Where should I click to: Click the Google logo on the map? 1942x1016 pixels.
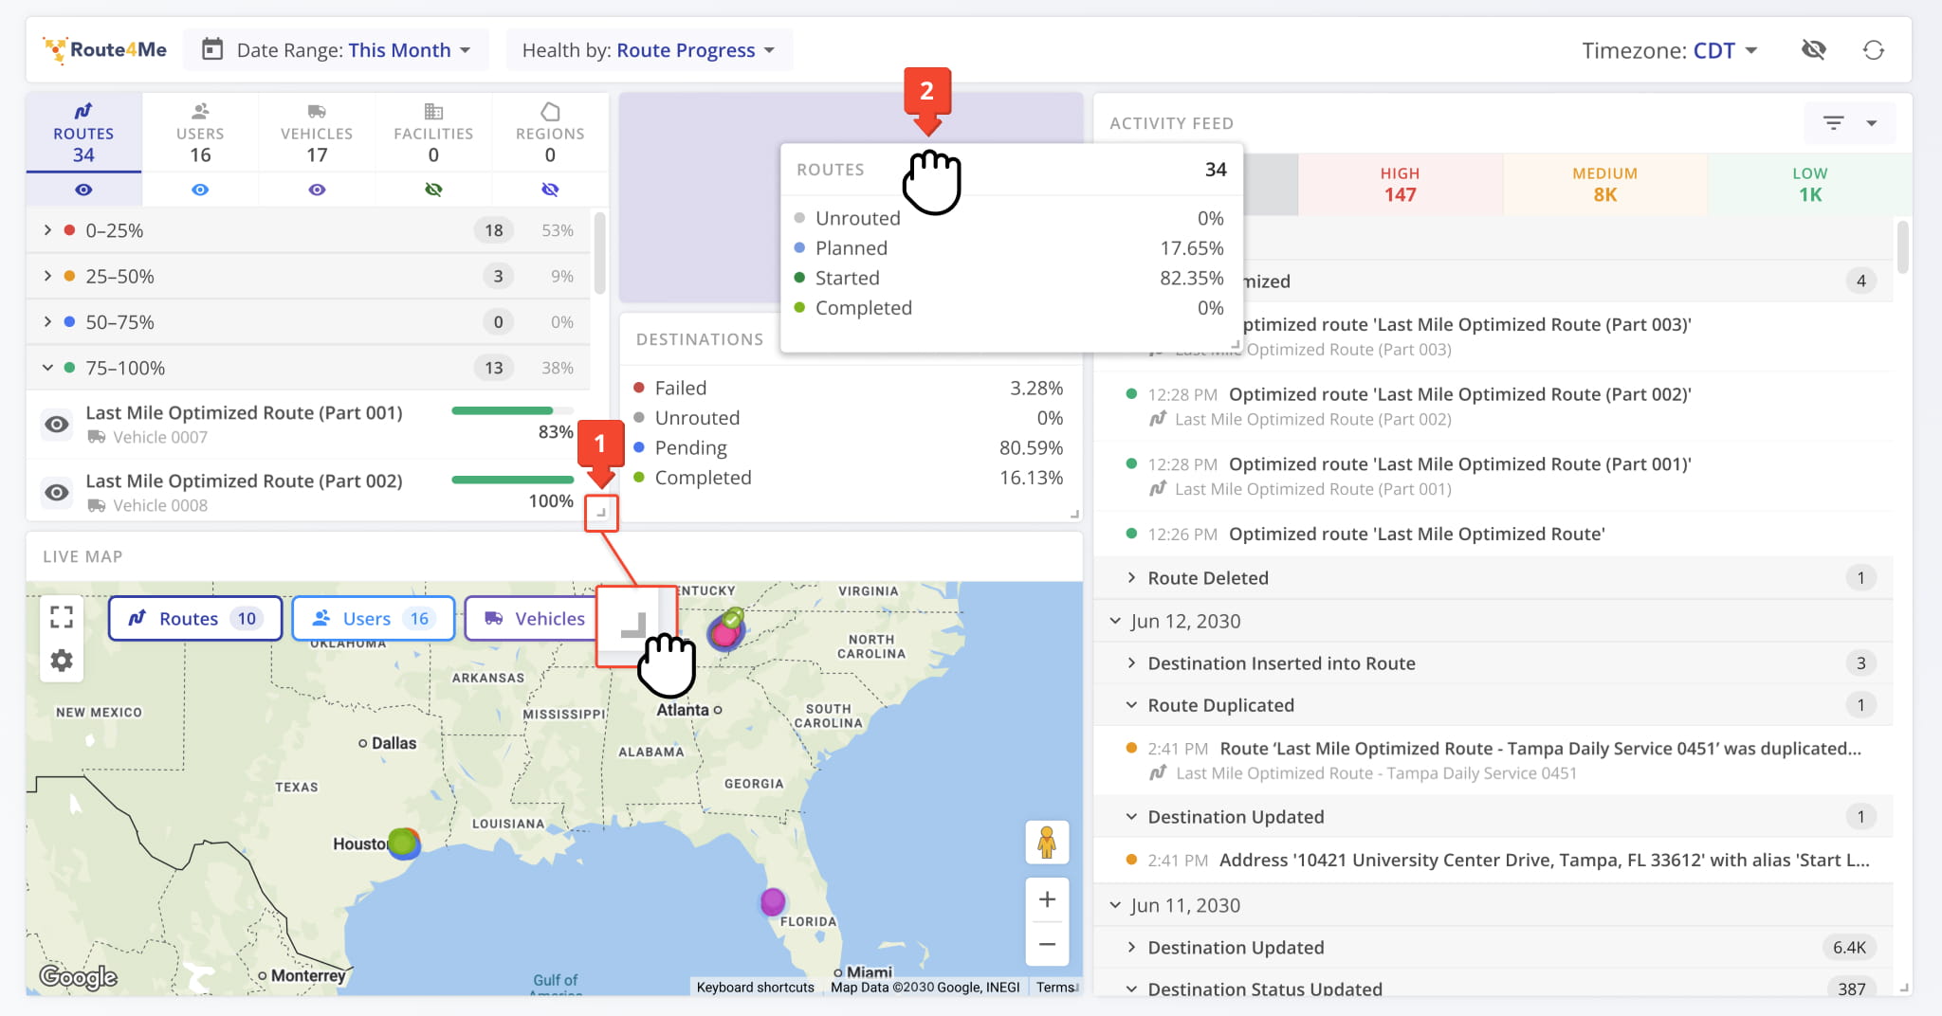point(79,976)
